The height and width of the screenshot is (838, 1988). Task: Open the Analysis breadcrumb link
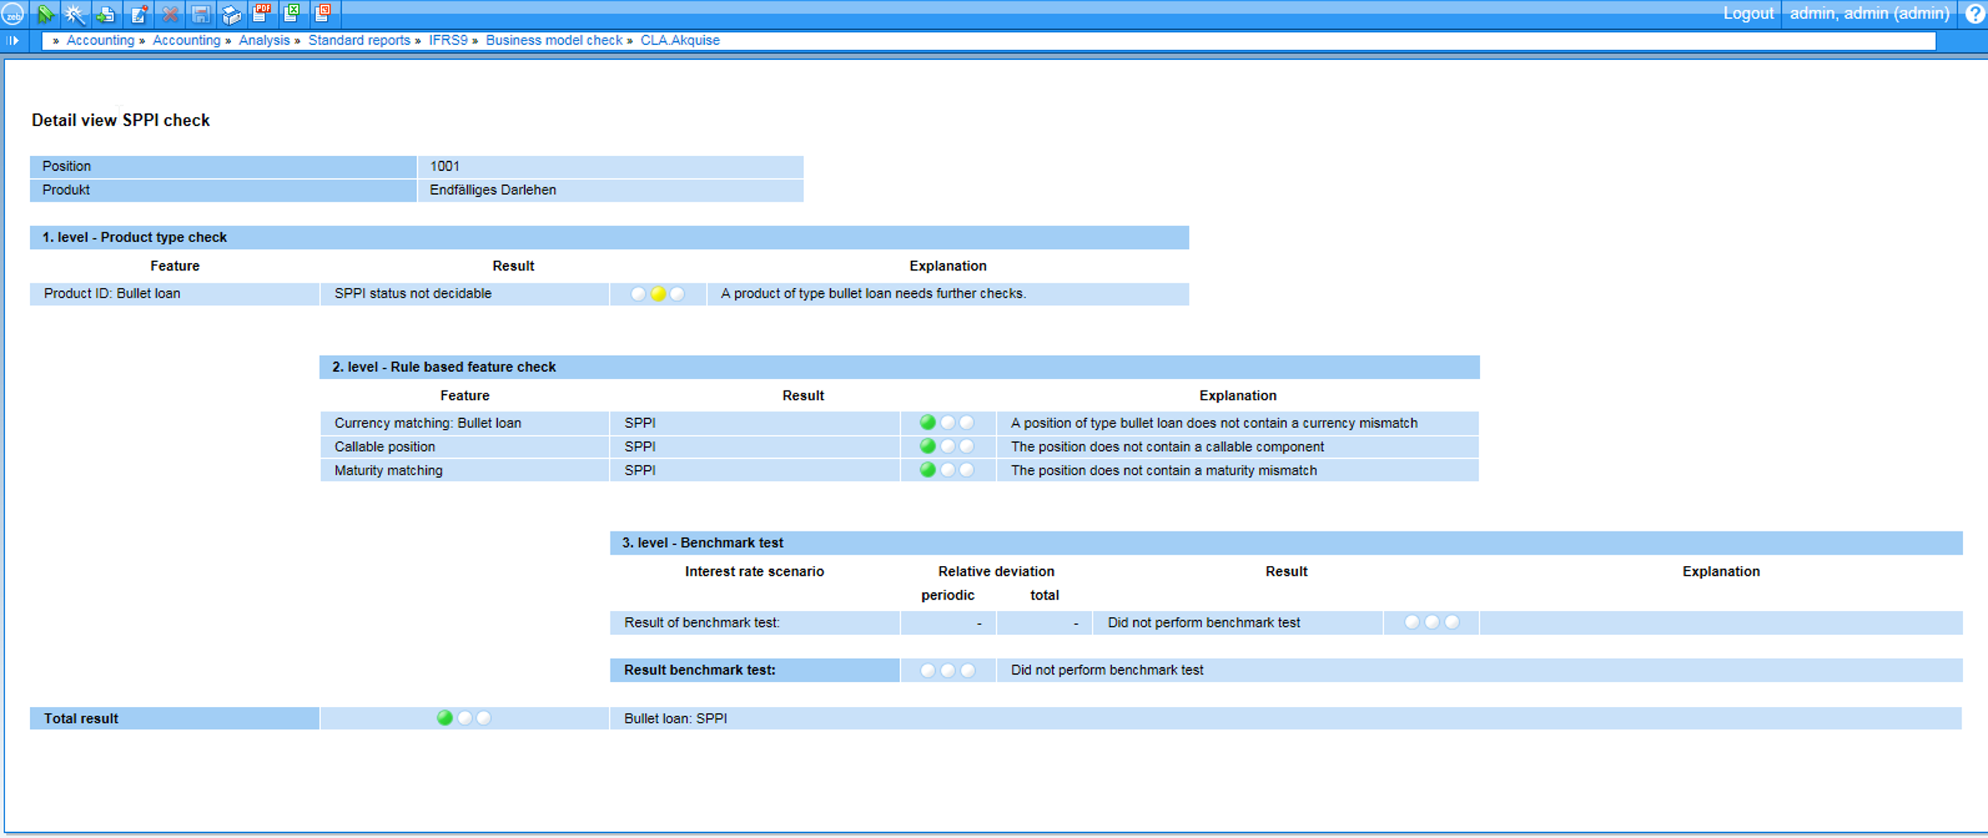coord(264,40)
